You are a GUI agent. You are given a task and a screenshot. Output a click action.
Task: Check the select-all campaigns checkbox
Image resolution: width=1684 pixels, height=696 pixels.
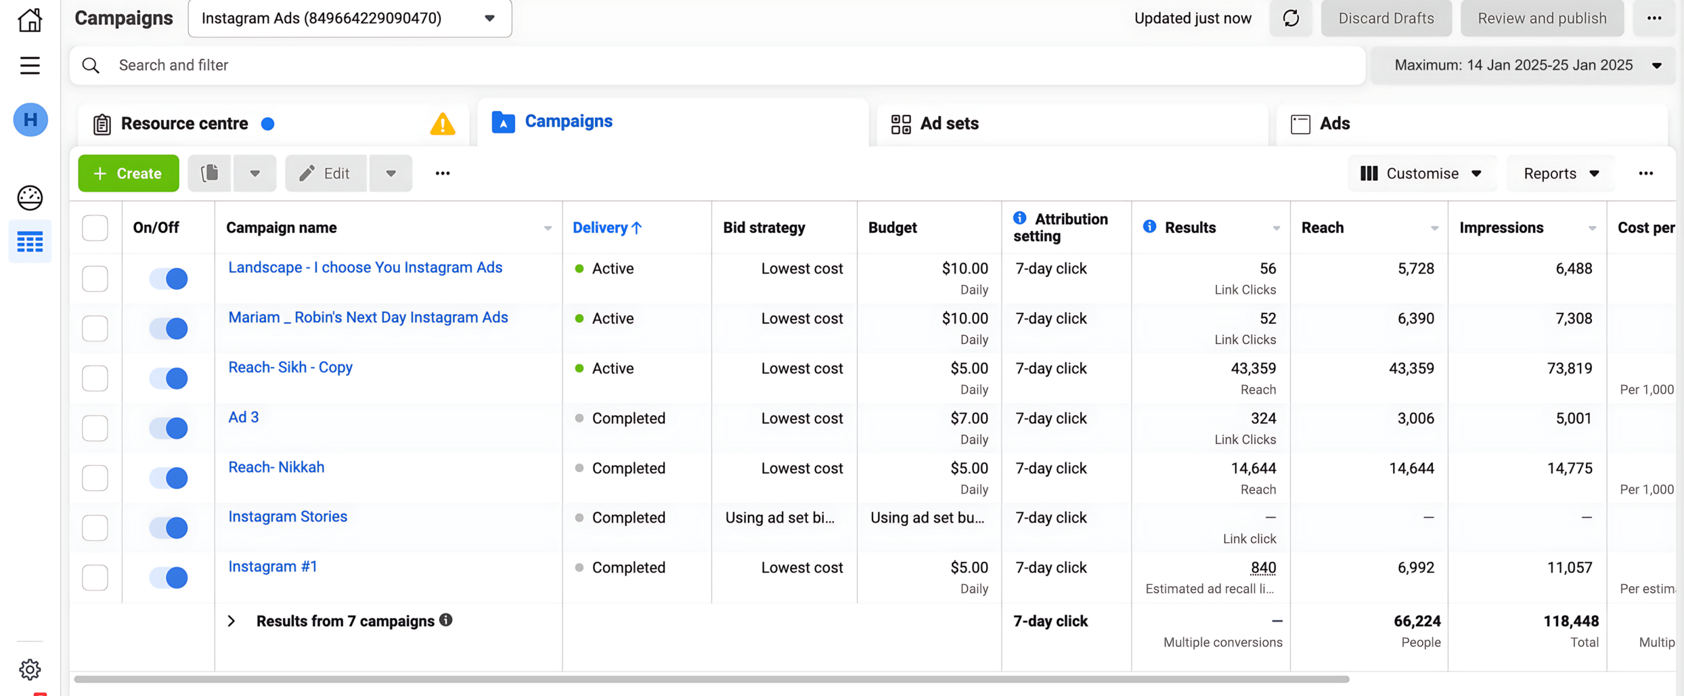click(x=95, y=228)
